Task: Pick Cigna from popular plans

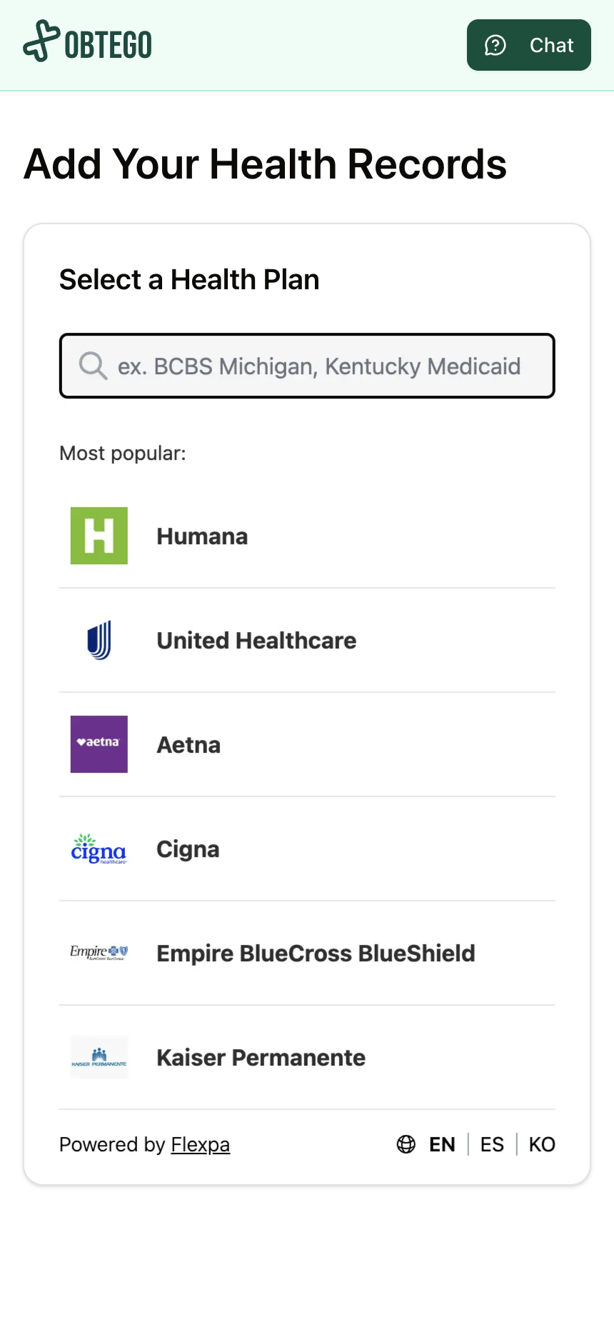Action: [188, 849]
